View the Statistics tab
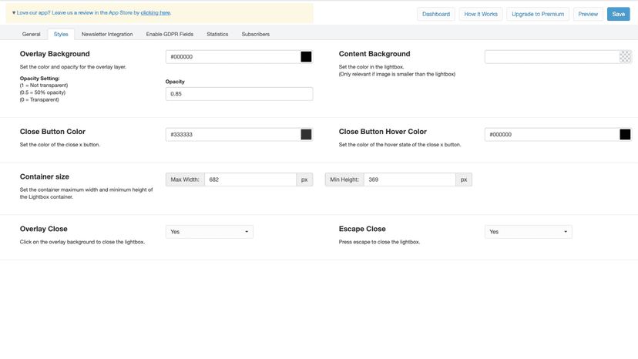 pyautogui.click(x=217, y=34)
